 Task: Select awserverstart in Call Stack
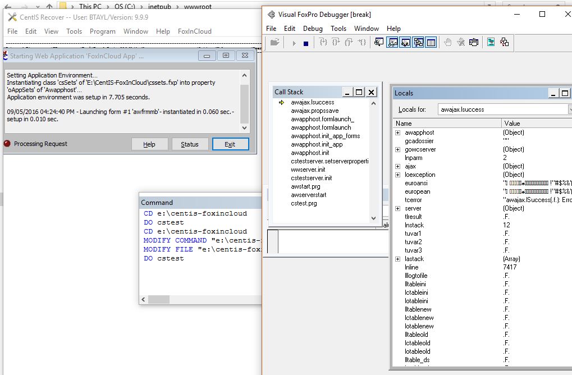pyautogui.click(x=309, y=195)
